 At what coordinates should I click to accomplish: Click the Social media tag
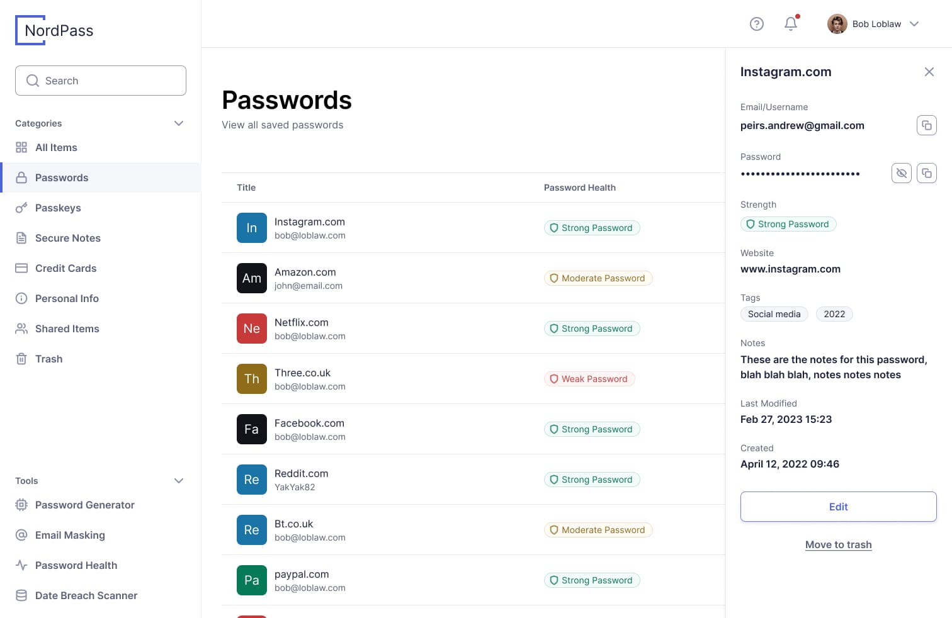coord(774,314)
